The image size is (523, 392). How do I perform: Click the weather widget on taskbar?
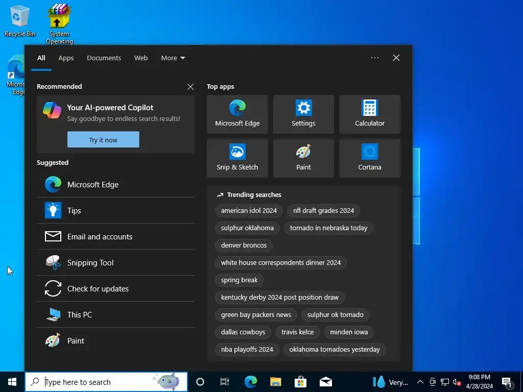pyautogui.click(x=390, y=382)
